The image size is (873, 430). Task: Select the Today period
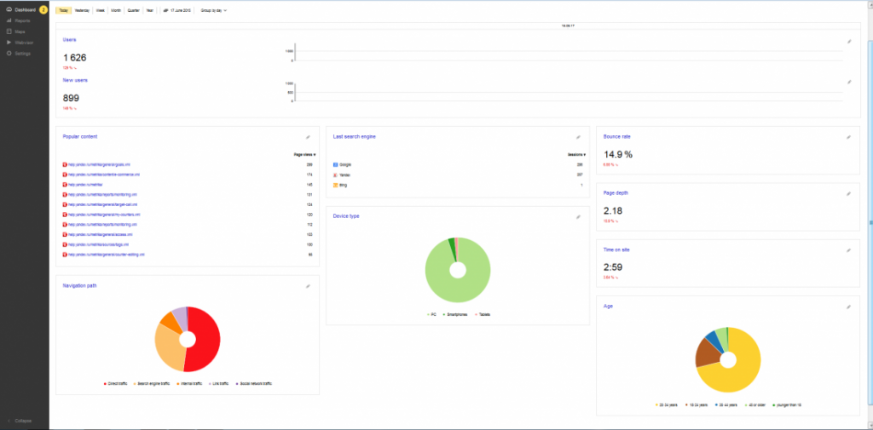63,10
